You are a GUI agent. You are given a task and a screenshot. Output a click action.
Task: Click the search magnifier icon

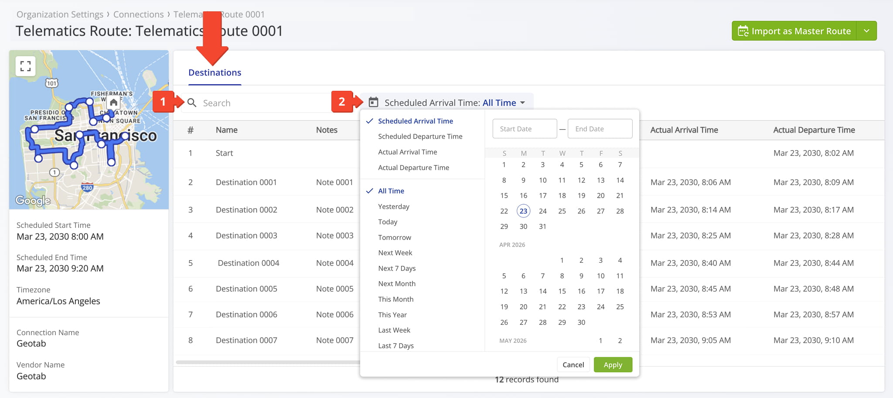[192, 103]
